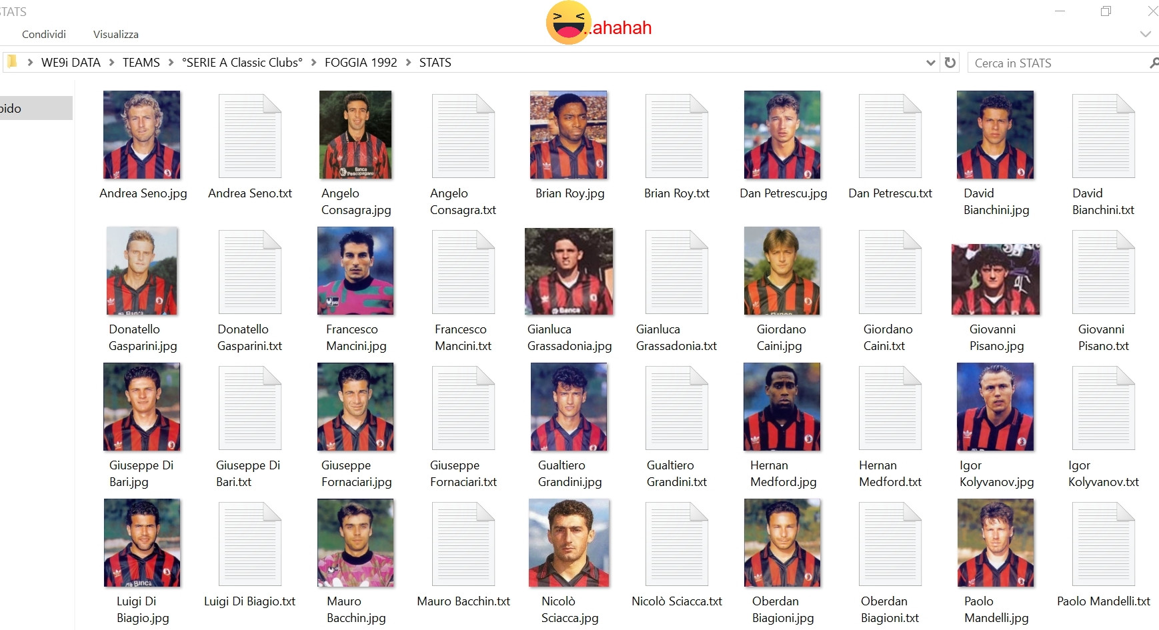Viewport: 1159px width, 630px height.
Task: Click the Cerca in STATS search field
Action: tap(1057, 63)
